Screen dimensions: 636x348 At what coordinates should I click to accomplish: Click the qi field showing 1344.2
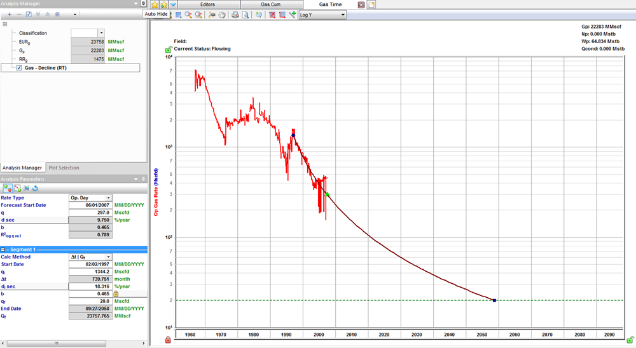(90, 271)
